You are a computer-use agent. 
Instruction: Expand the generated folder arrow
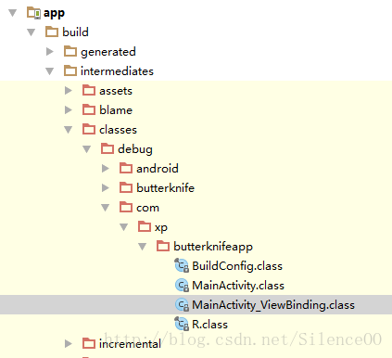(50, 51)
